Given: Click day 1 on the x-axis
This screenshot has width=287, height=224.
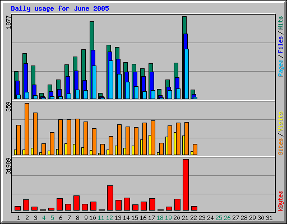Looking at the screenshot, I should (x=18, y=218).
